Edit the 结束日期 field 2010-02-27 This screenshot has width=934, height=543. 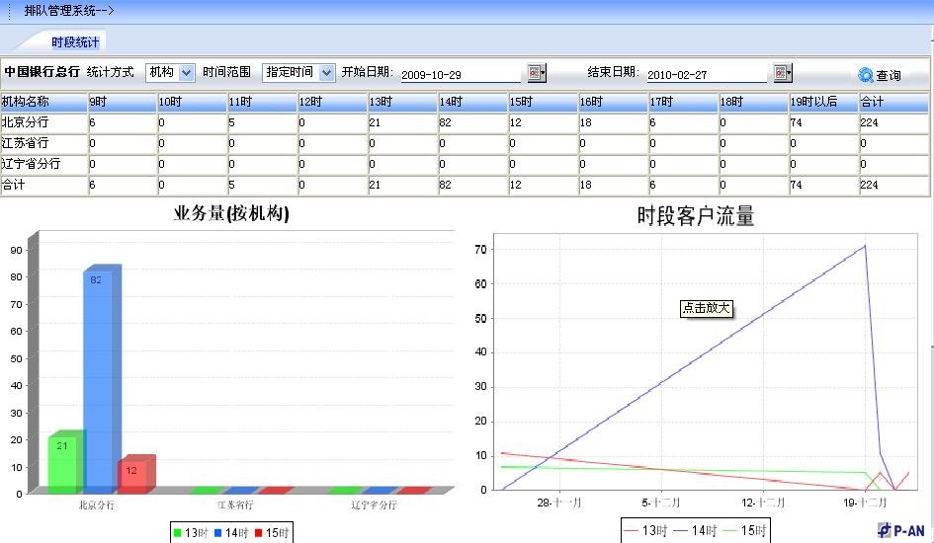pyautogui.click(x=707, y=75)
